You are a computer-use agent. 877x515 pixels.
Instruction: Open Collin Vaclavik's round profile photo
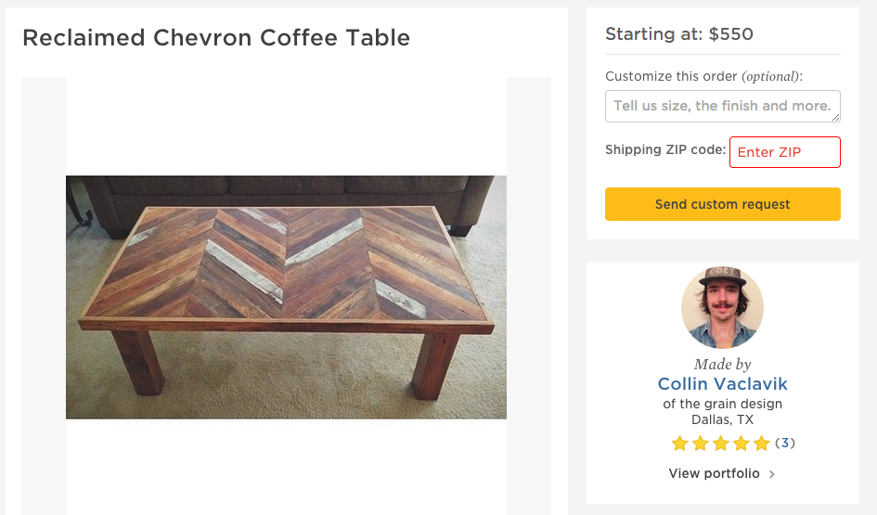click(x=722, y=307)
